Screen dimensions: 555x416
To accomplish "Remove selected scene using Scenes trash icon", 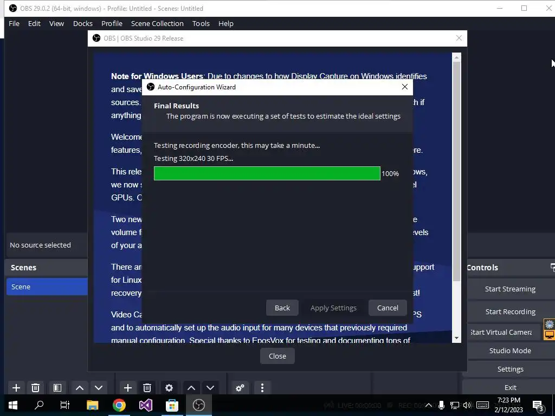I will [x=35, y=388].
